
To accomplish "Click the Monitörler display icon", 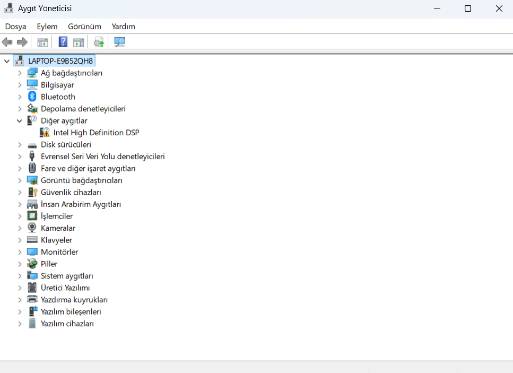I will (x=32, y=251).
